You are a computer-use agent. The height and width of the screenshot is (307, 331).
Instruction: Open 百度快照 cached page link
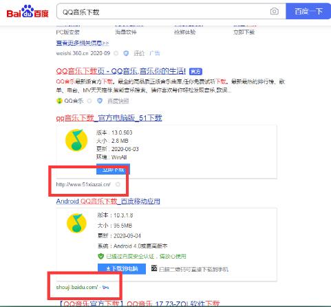click(118, 101)
